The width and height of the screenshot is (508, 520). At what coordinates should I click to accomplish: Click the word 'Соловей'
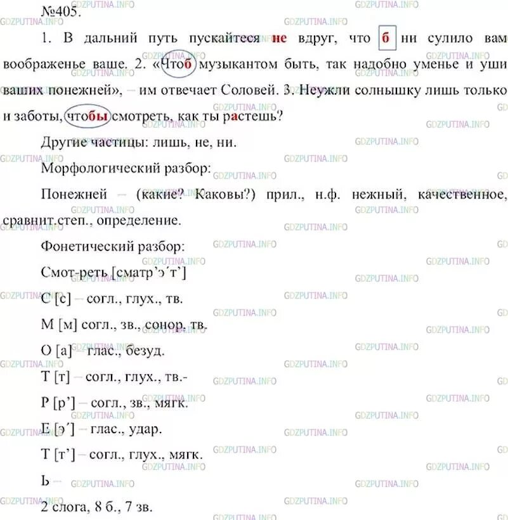pyautogui.click(x=249, y=90)
